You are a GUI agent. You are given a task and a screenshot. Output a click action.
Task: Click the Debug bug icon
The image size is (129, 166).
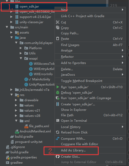(58, 93)
